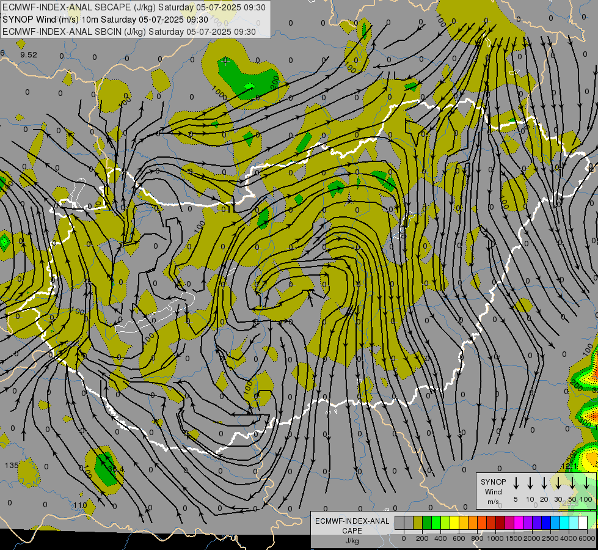This screenshot has height=550, width=598.
Task: Click the 1000 tick label on CAPE scale
Action: (495, 538)
